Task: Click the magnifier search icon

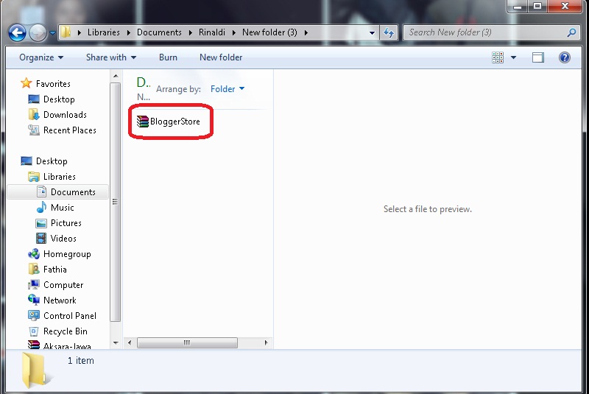Action: pos(571,32)
